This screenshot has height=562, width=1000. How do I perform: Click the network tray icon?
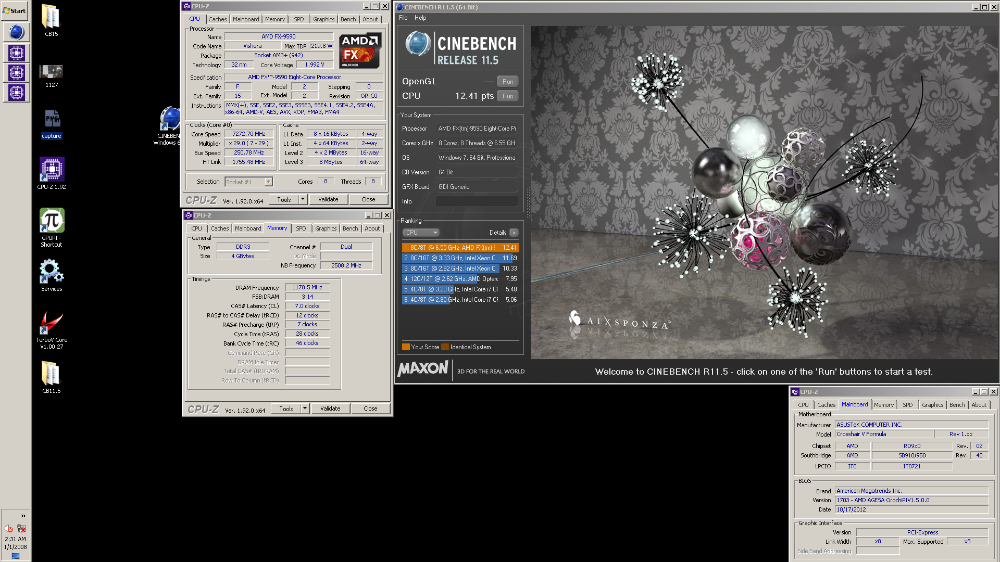click(21, 529)
